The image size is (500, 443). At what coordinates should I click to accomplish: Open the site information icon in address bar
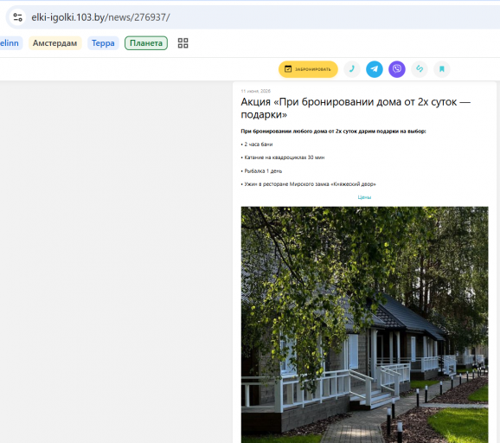click(17, 17)
